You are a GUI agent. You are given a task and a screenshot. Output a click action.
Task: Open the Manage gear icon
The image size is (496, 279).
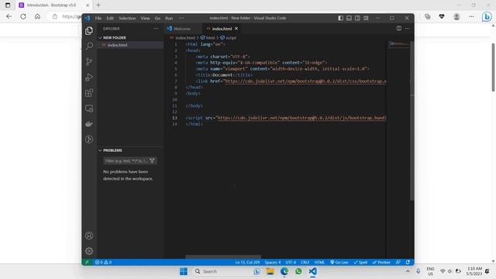click(x=89, y=251)
